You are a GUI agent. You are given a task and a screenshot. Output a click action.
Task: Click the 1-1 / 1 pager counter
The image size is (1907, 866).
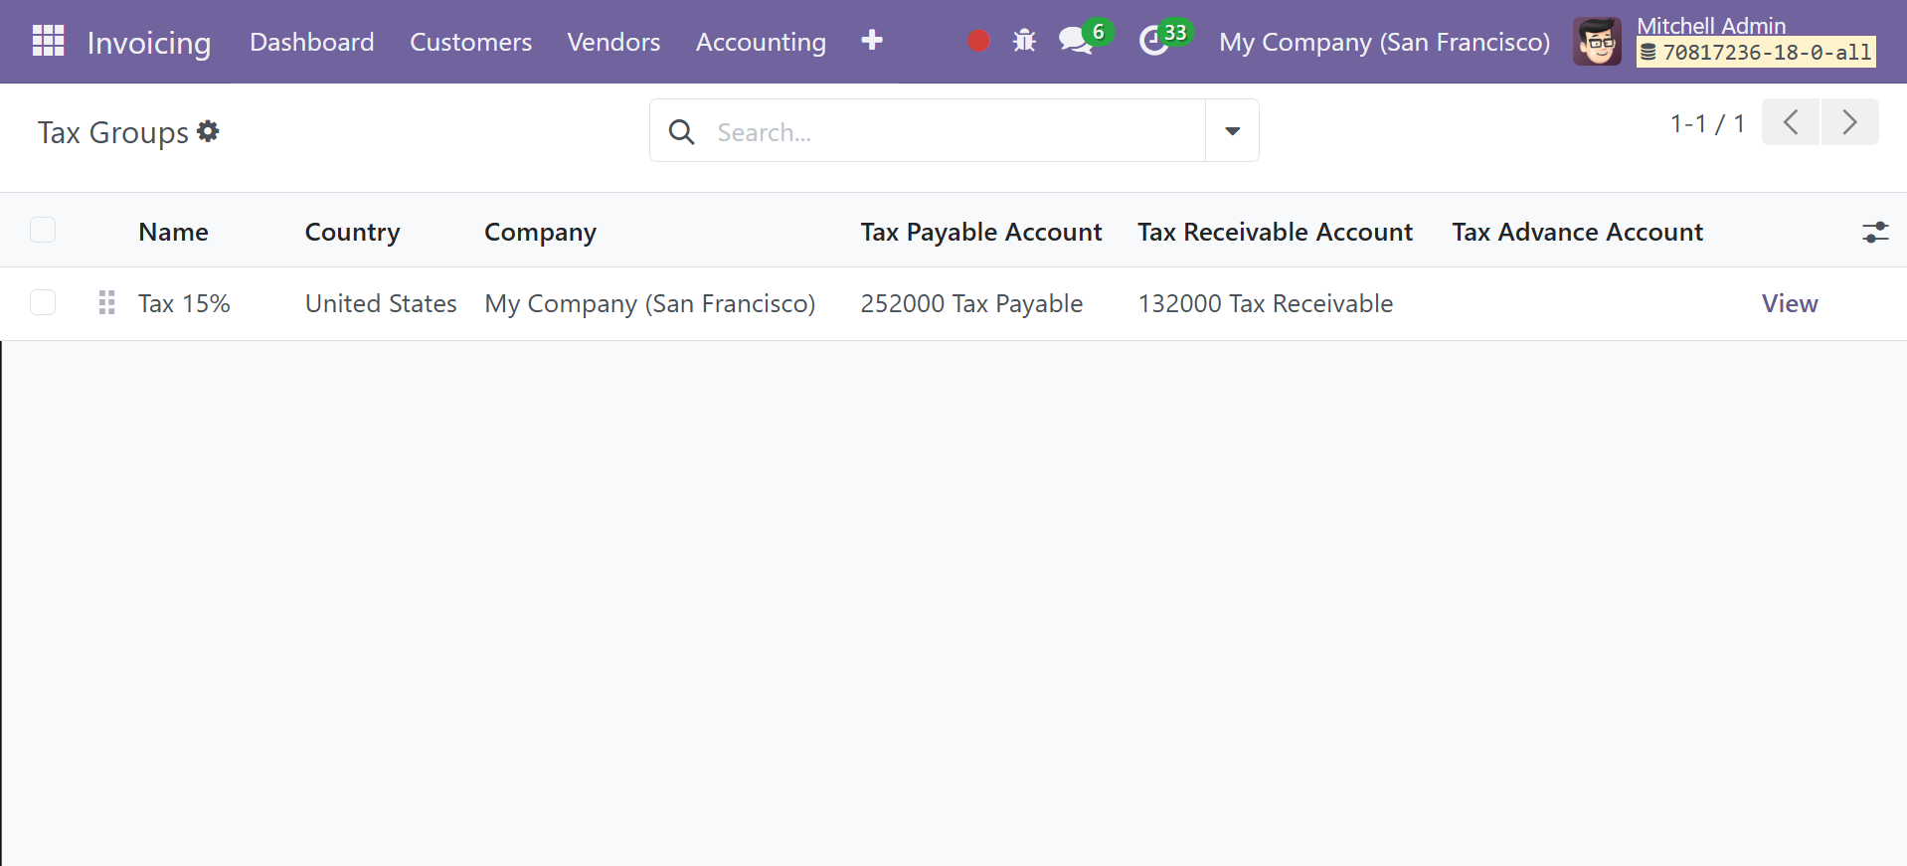click(x=1707, y=123)
